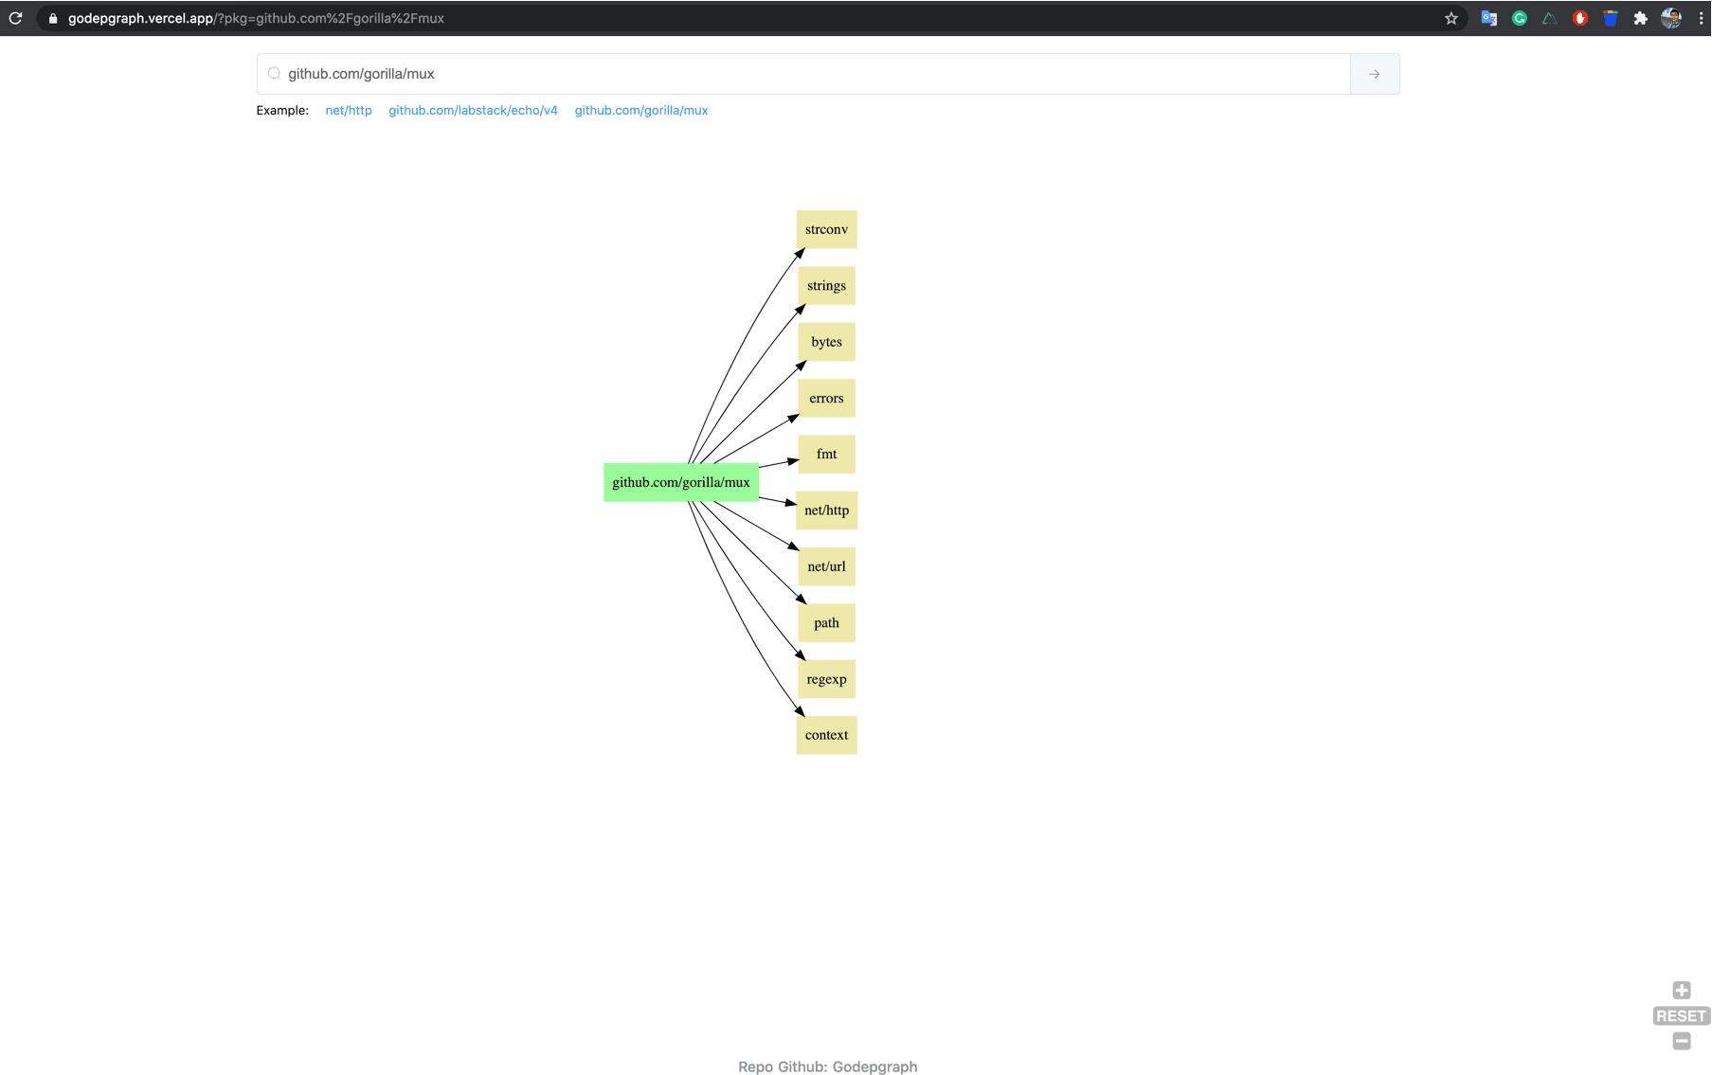The width and height of the screenshot is (1712, 1075).
Task: Click the 'Example:' label text
Action: pos(282,110)
